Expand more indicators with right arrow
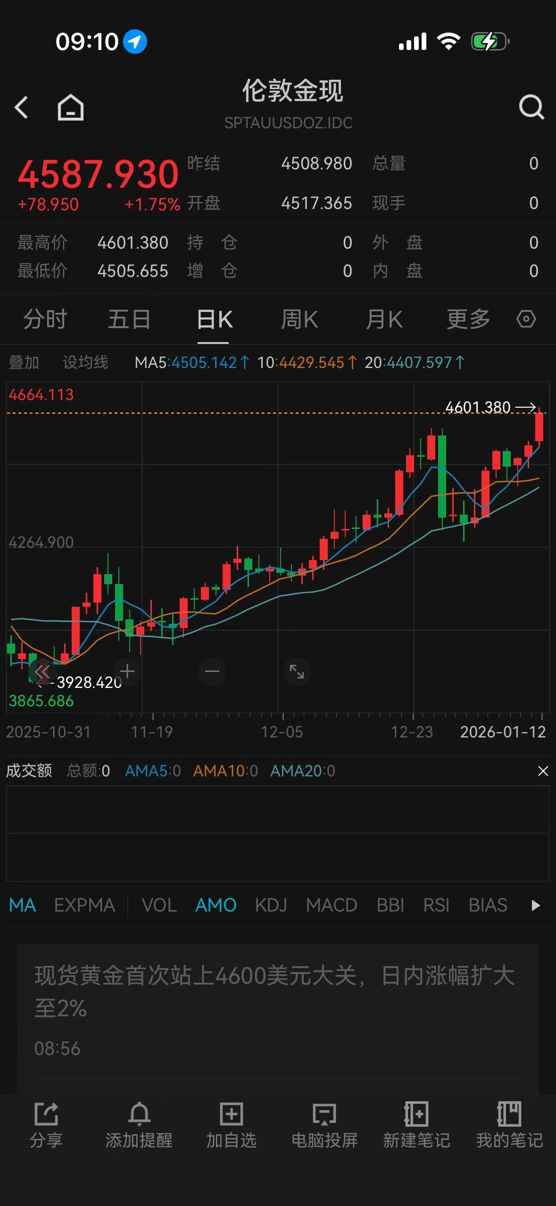 click(535, 905)
